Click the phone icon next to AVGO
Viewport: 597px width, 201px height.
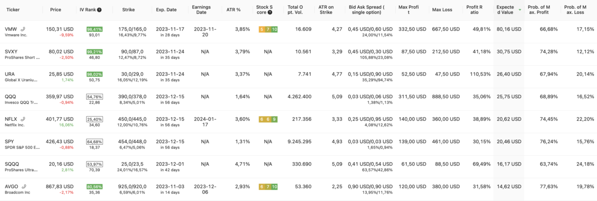[x=24, y=187]
